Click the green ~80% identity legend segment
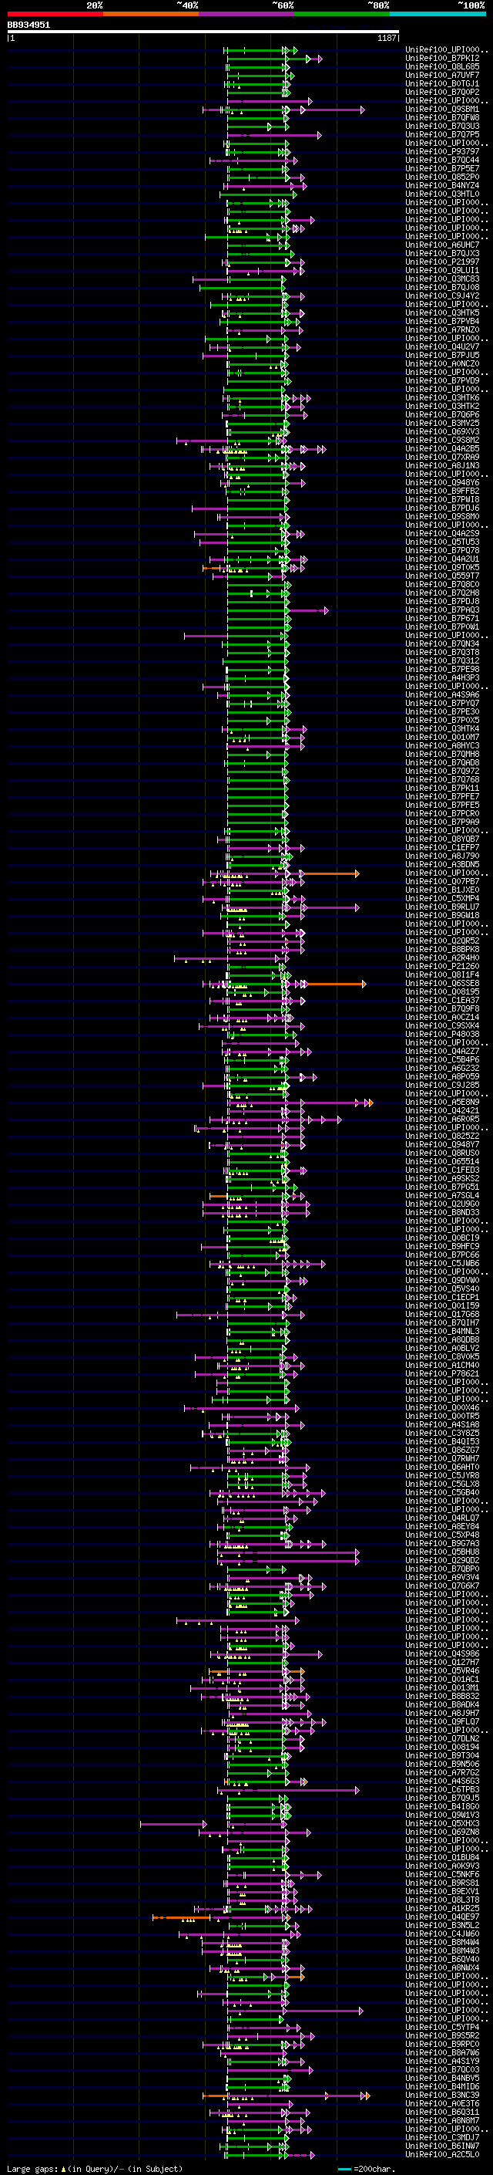493x2175 pixels. pos(342,14)
